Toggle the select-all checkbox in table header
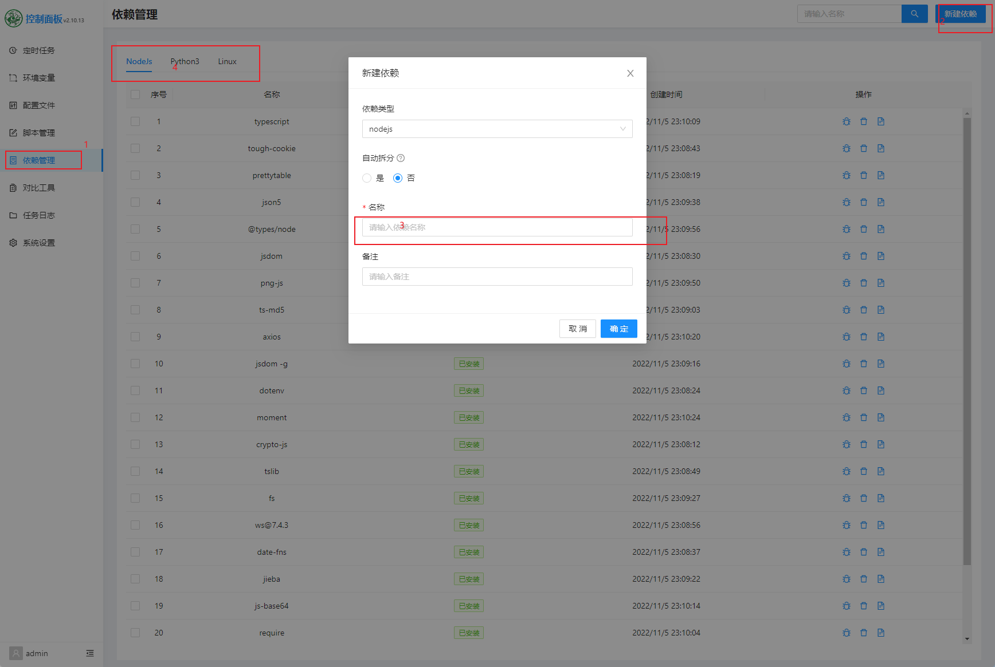This screenshot has width=995, height=667. click(135, 94)
